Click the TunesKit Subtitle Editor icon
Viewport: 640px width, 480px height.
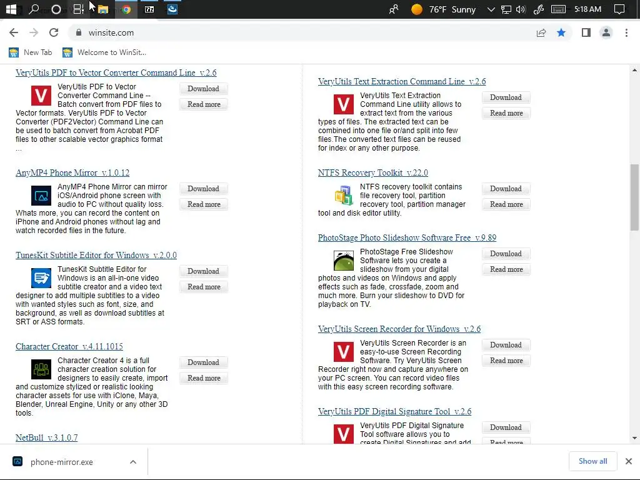(41, 278)
